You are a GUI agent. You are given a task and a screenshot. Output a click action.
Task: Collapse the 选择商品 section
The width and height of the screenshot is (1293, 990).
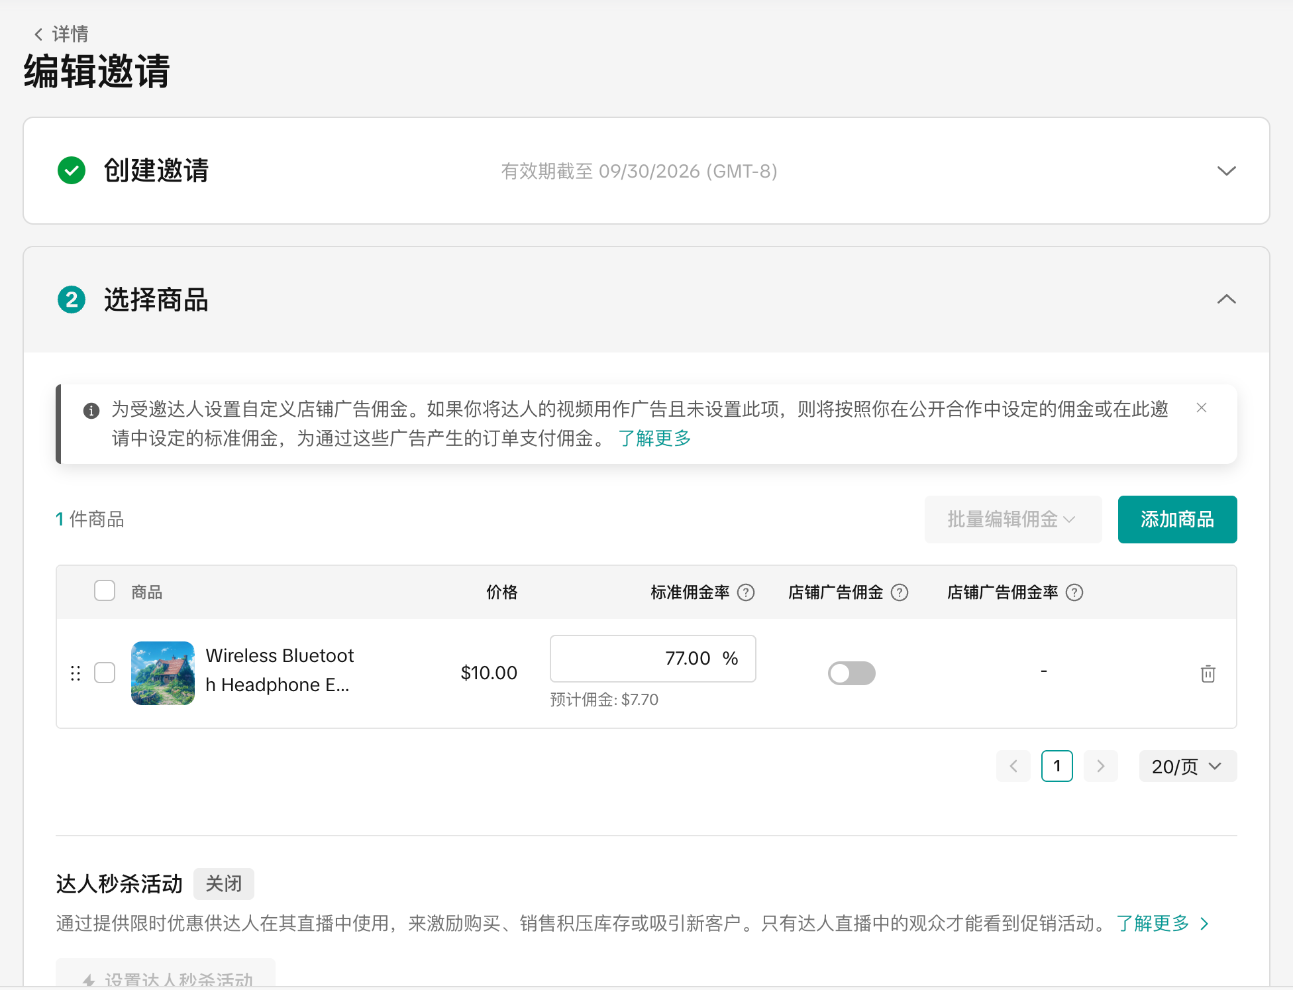pyautogui.click(x=1226, y=300)
